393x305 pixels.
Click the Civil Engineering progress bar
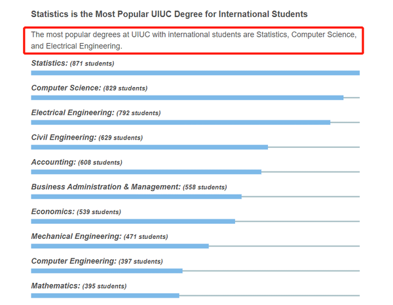pos(149,147)
